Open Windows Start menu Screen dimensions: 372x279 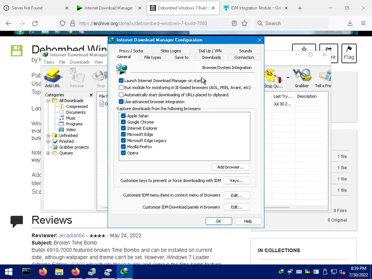tap(9, 272)
